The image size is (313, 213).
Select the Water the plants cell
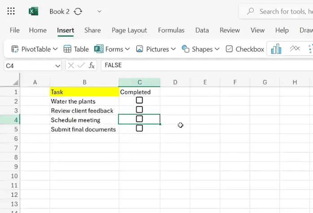(x=84, y=101)
